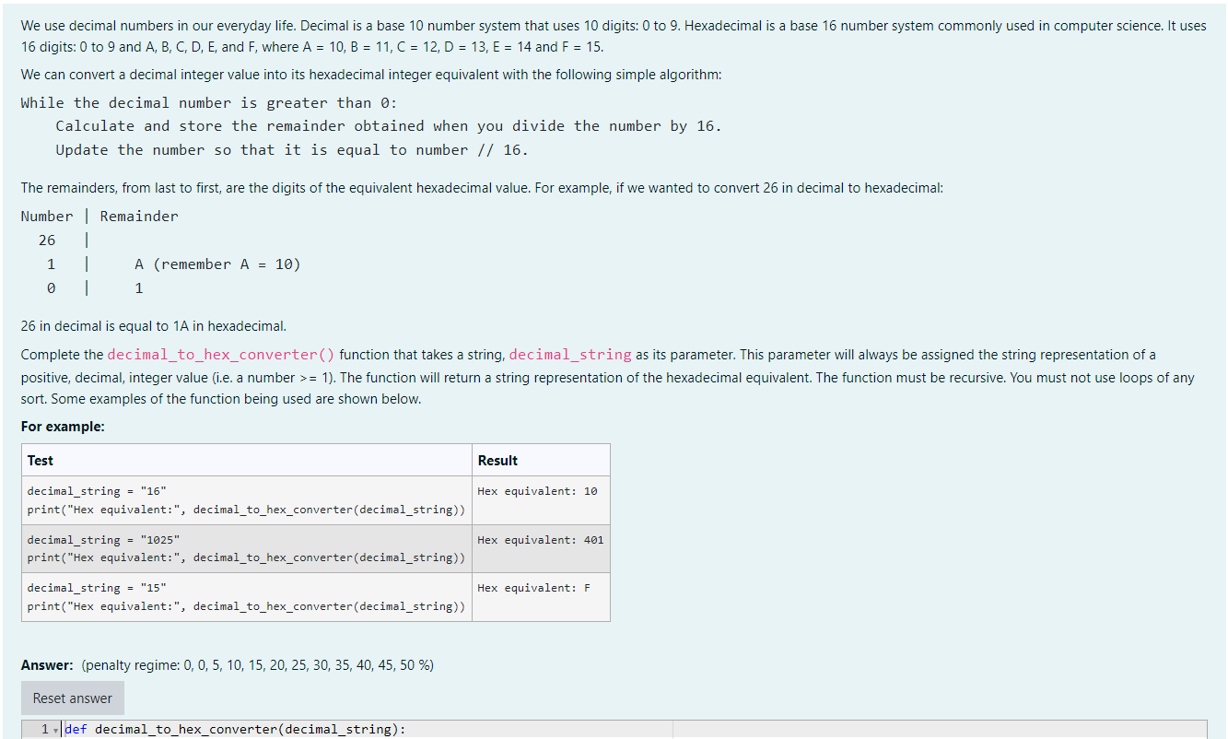Click the 'A (remember A = 10)' remainder text

[217, 264]
